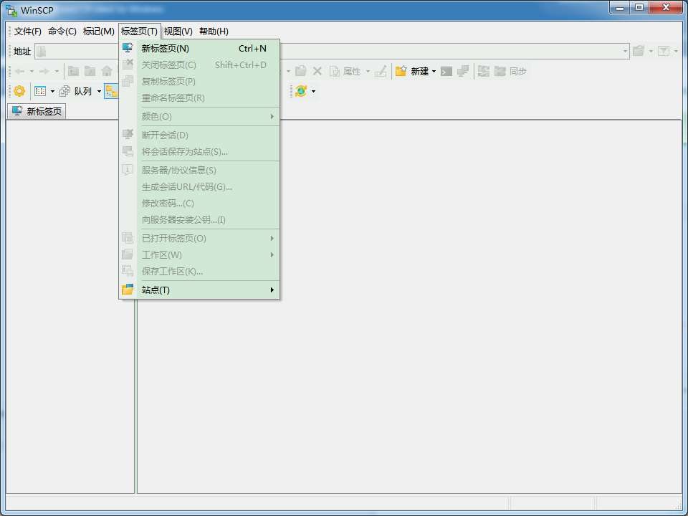
Task: Open the 帮助(H) menu
Action: (x=214, y=32)
